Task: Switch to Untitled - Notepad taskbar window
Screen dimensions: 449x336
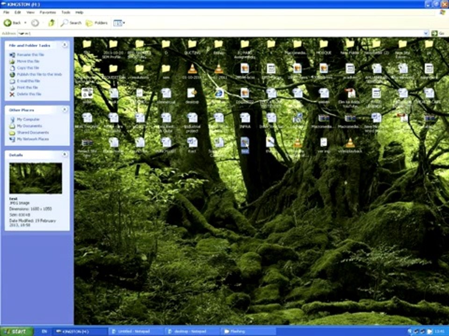Action: pos(135,331)
